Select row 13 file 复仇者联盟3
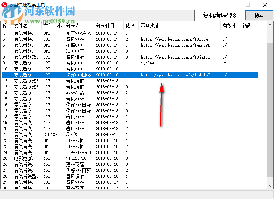This screenshot has width=274, height=199. [26, 87]
